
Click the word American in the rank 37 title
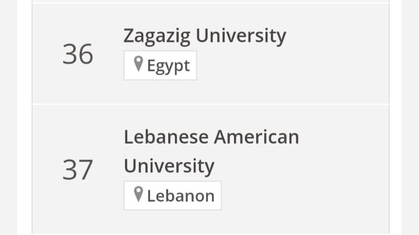[256, 137]
